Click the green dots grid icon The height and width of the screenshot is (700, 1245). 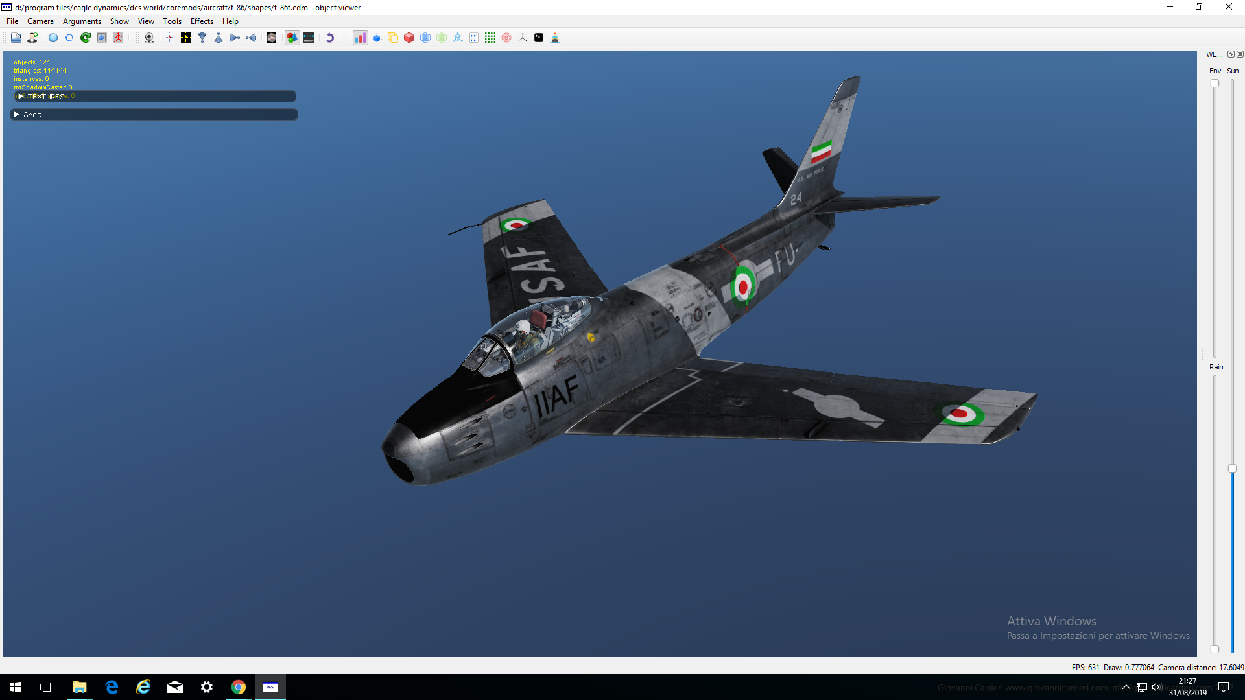pos(490,38)
